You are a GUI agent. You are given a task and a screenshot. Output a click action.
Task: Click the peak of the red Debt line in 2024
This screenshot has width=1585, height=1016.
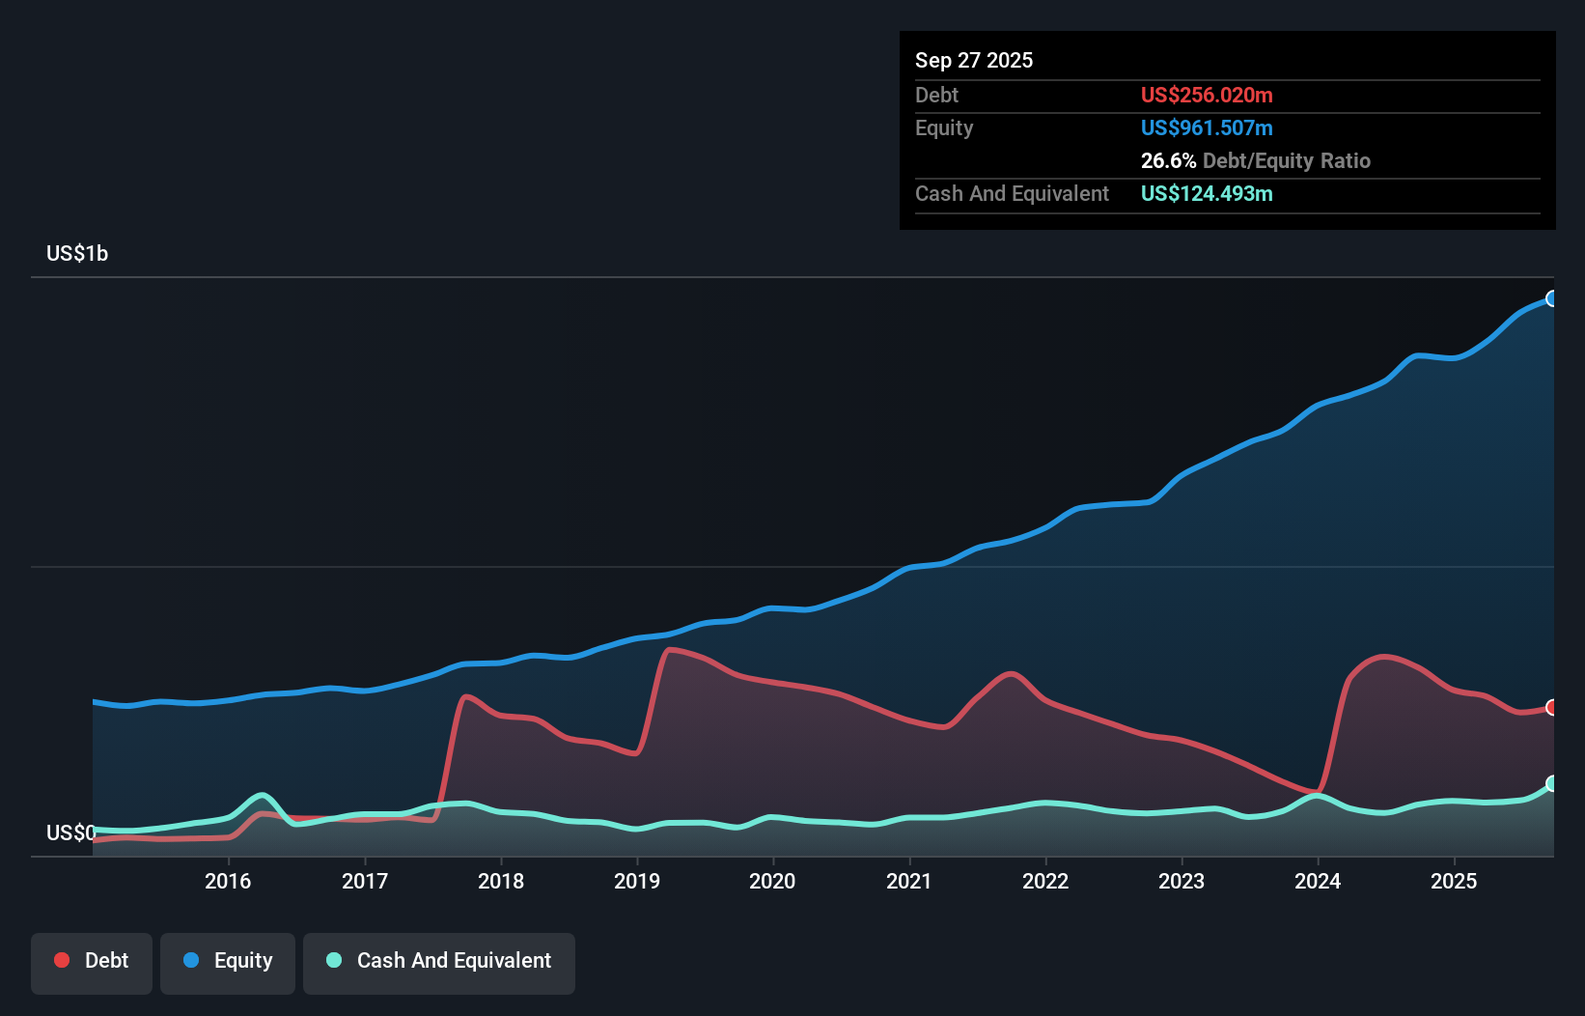point(1387,657)
